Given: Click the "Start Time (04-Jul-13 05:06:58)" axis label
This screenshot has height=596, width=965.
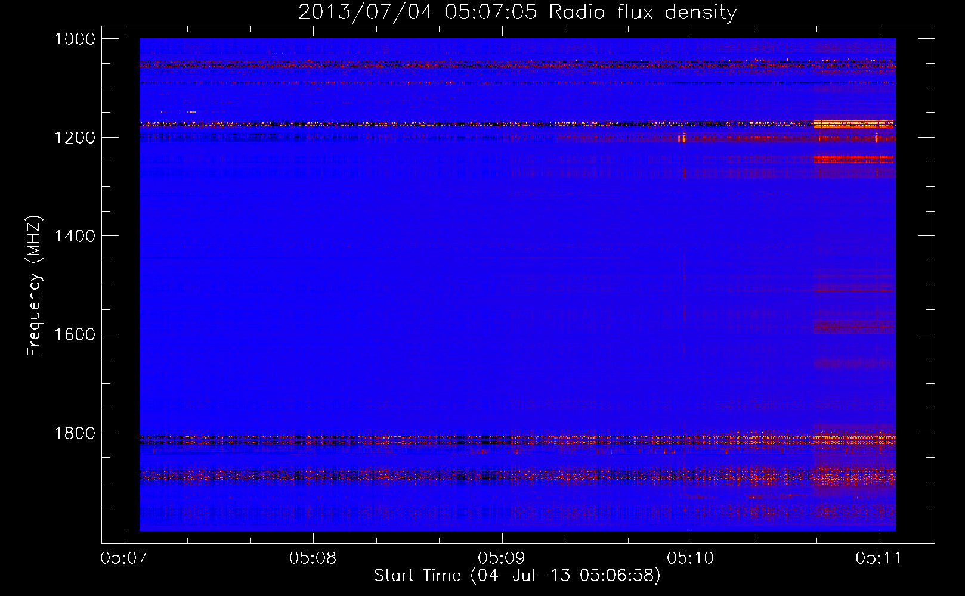Looking at the screenshot, I should (x=517, y=576).
